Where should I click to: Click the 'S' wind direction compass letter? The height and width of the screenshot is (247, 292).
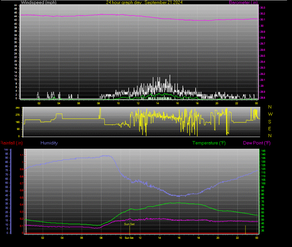click(270, 122)
